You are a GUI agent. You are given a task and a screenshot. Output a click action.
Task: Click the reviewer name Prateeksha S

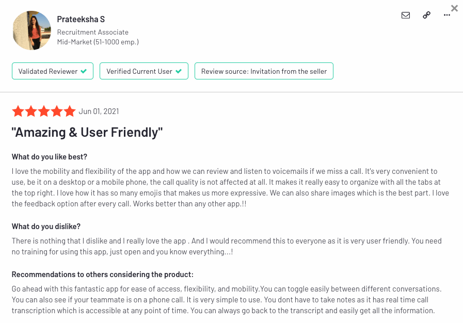click(81, 19)
